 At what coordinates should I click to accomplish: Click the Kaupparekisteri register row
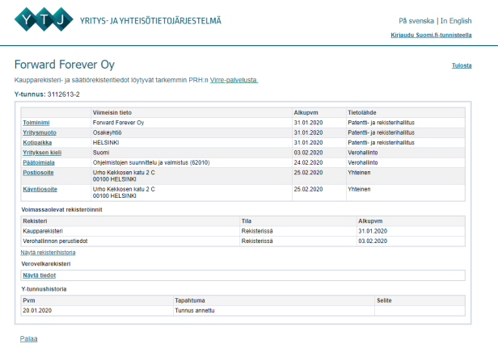tap(243, 231)
